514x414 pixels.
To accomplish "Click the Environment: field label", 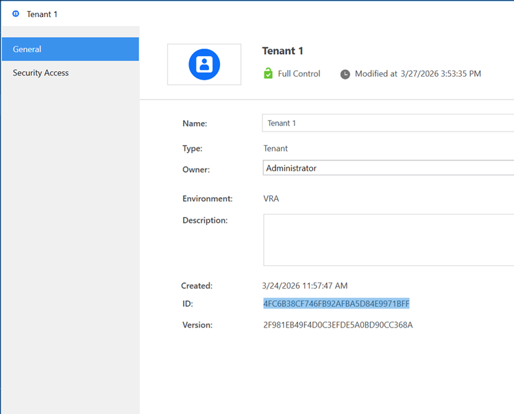I will tap(208, 199).
